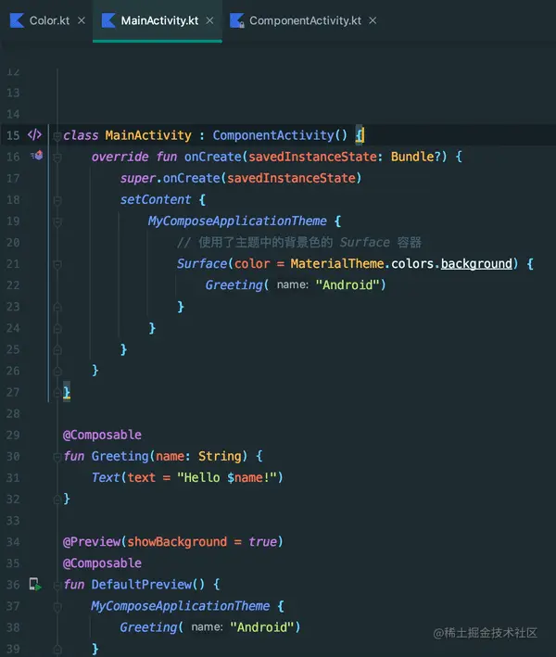Screen dimensions: 556x657
Task: Switch to ComponentActivity.kt tab
Action: pos(303,20)
